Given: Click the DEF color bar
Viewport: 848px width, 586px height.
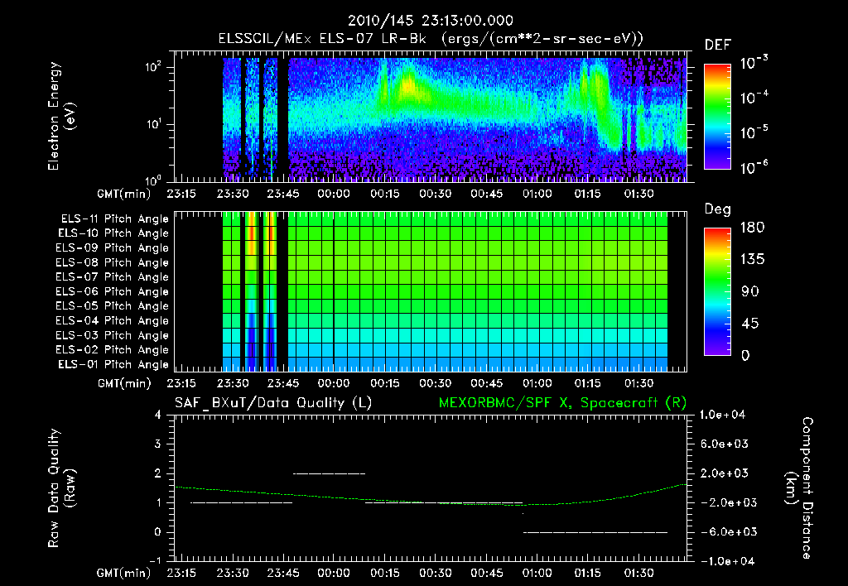Looking at the screenshot, I should click(x=717, y=116).
